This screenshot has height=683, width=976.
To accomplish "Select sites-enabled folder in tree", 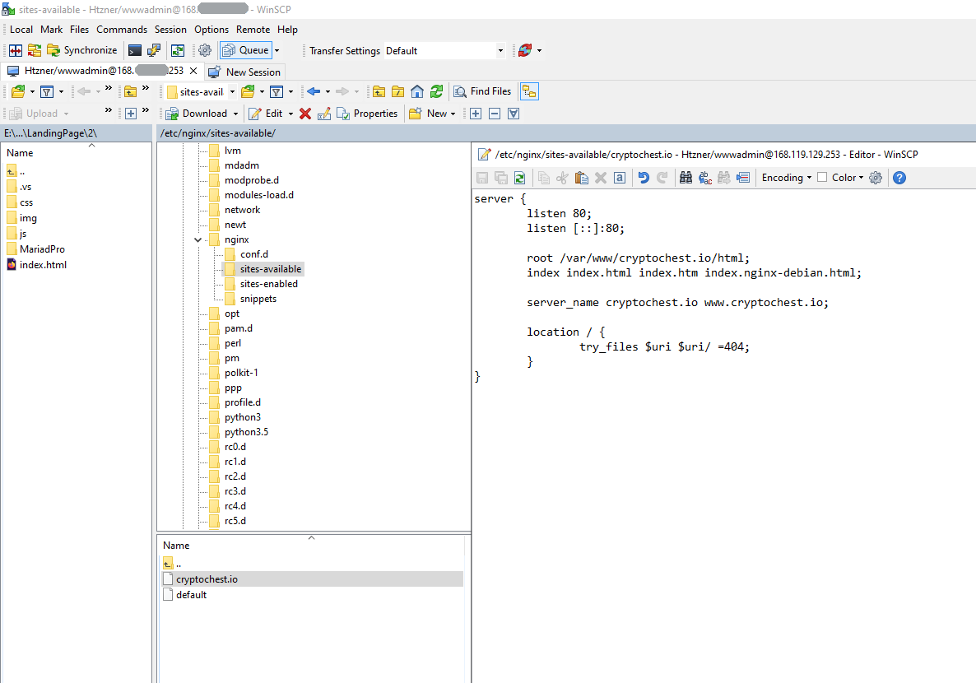I will pyautogui.click(x=269, y=284).
